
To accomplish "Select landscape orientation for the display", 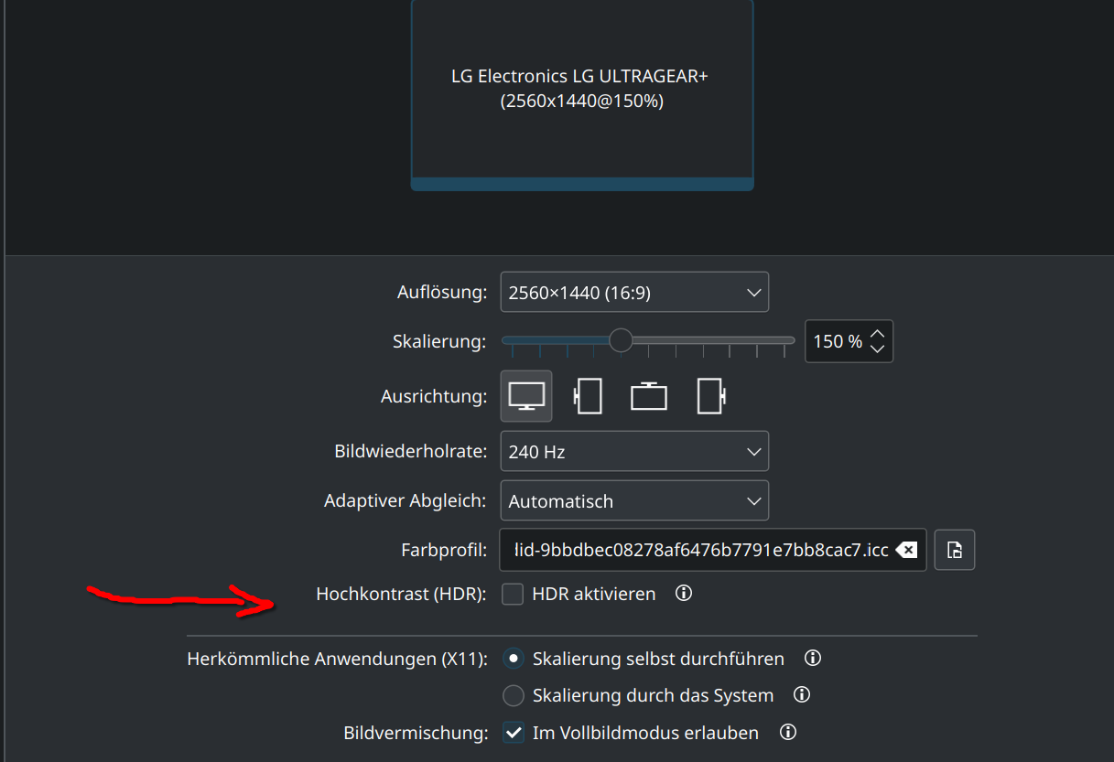I will point(525,395).
